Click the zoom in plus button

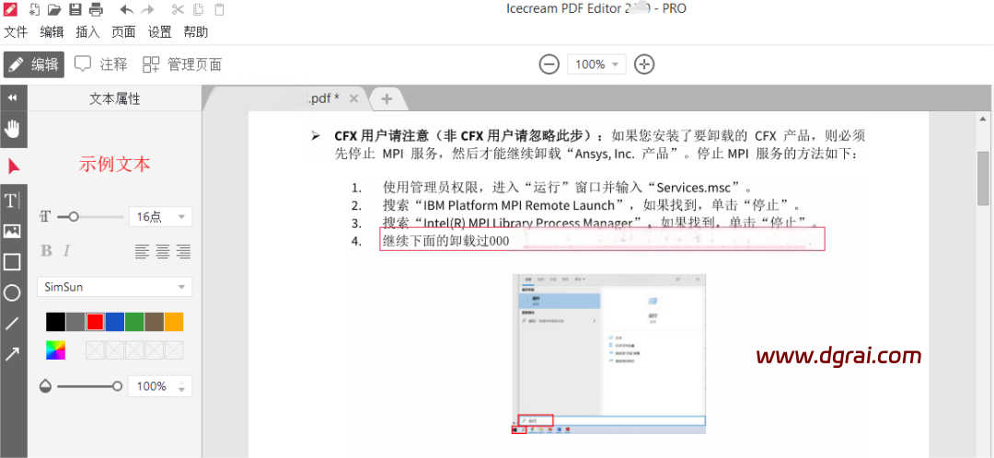point(644,64)
